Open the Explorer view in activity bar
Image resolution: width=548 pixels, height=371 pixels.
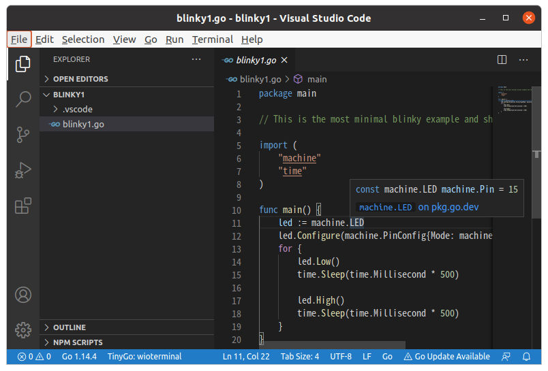23,64
